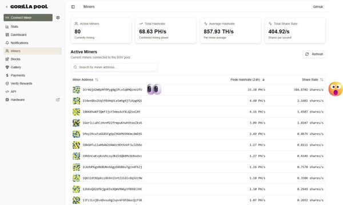Select miner address starting 18HWXhwk
Viewport: 343px width, 205px height.
click(x=111, y=112)
